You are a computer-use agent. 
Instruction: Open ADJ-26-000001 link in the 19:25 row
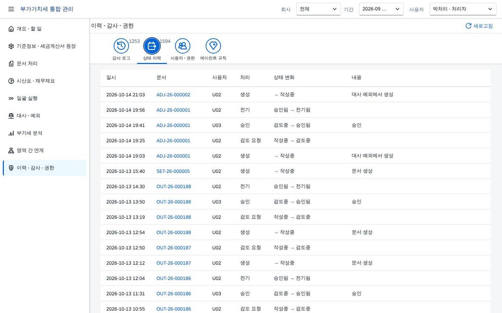(173, 141)
